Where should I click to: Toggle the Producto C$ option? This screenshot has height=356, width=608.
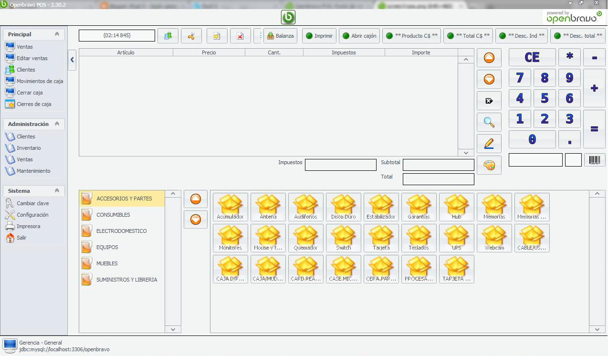[x=411, y=35]
